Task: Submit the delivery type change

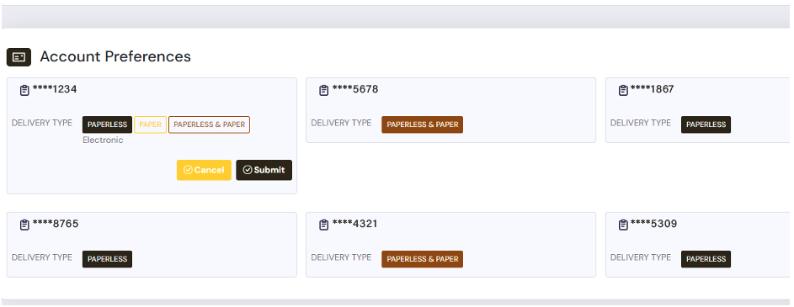Action: click(264, 170)
